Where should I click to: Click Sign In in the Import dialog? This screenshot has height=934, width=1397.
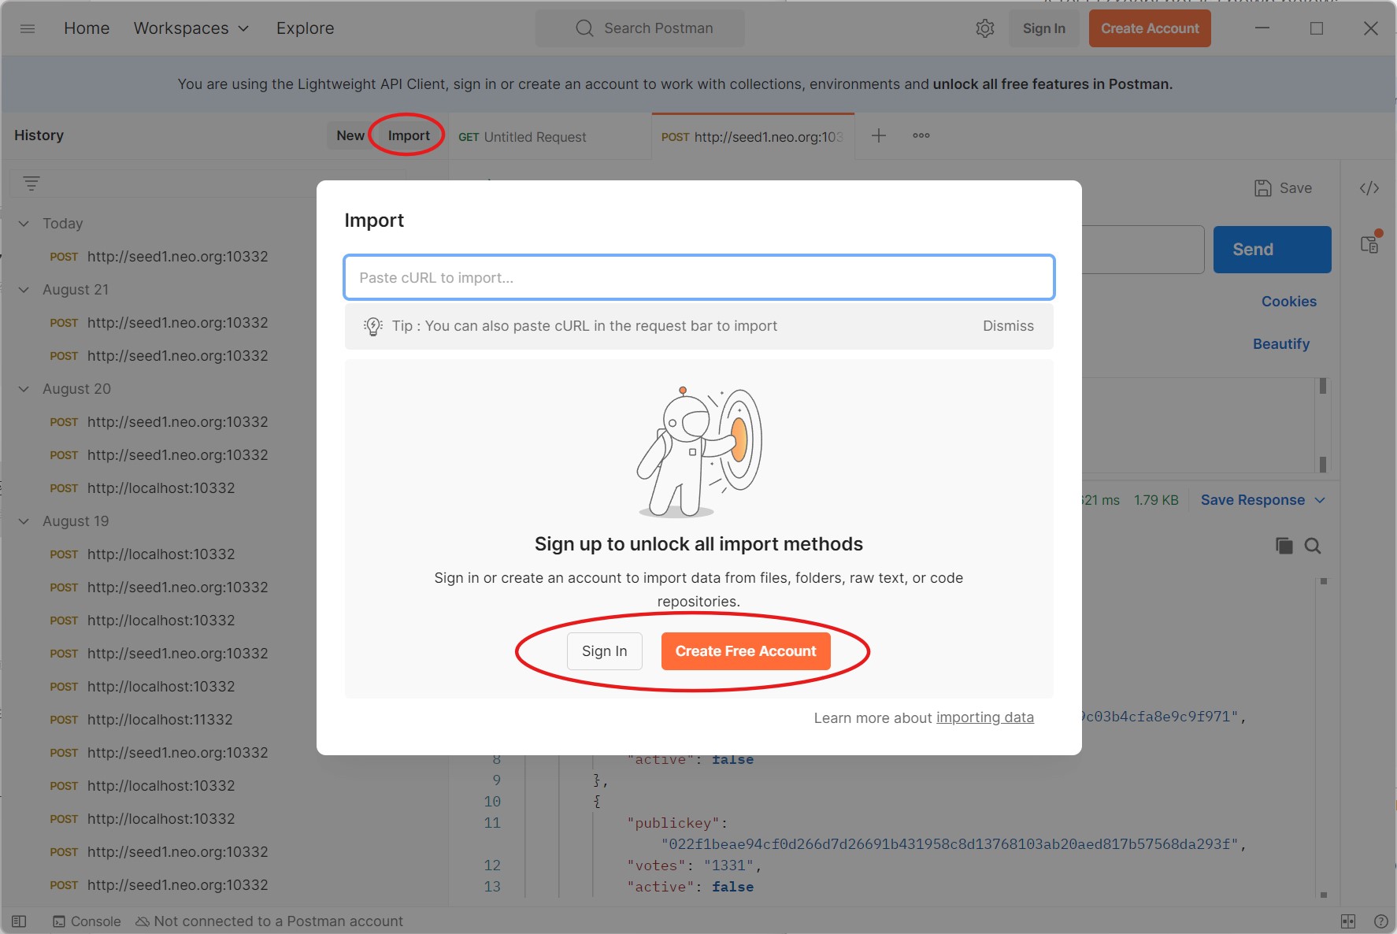pos(605,651)
